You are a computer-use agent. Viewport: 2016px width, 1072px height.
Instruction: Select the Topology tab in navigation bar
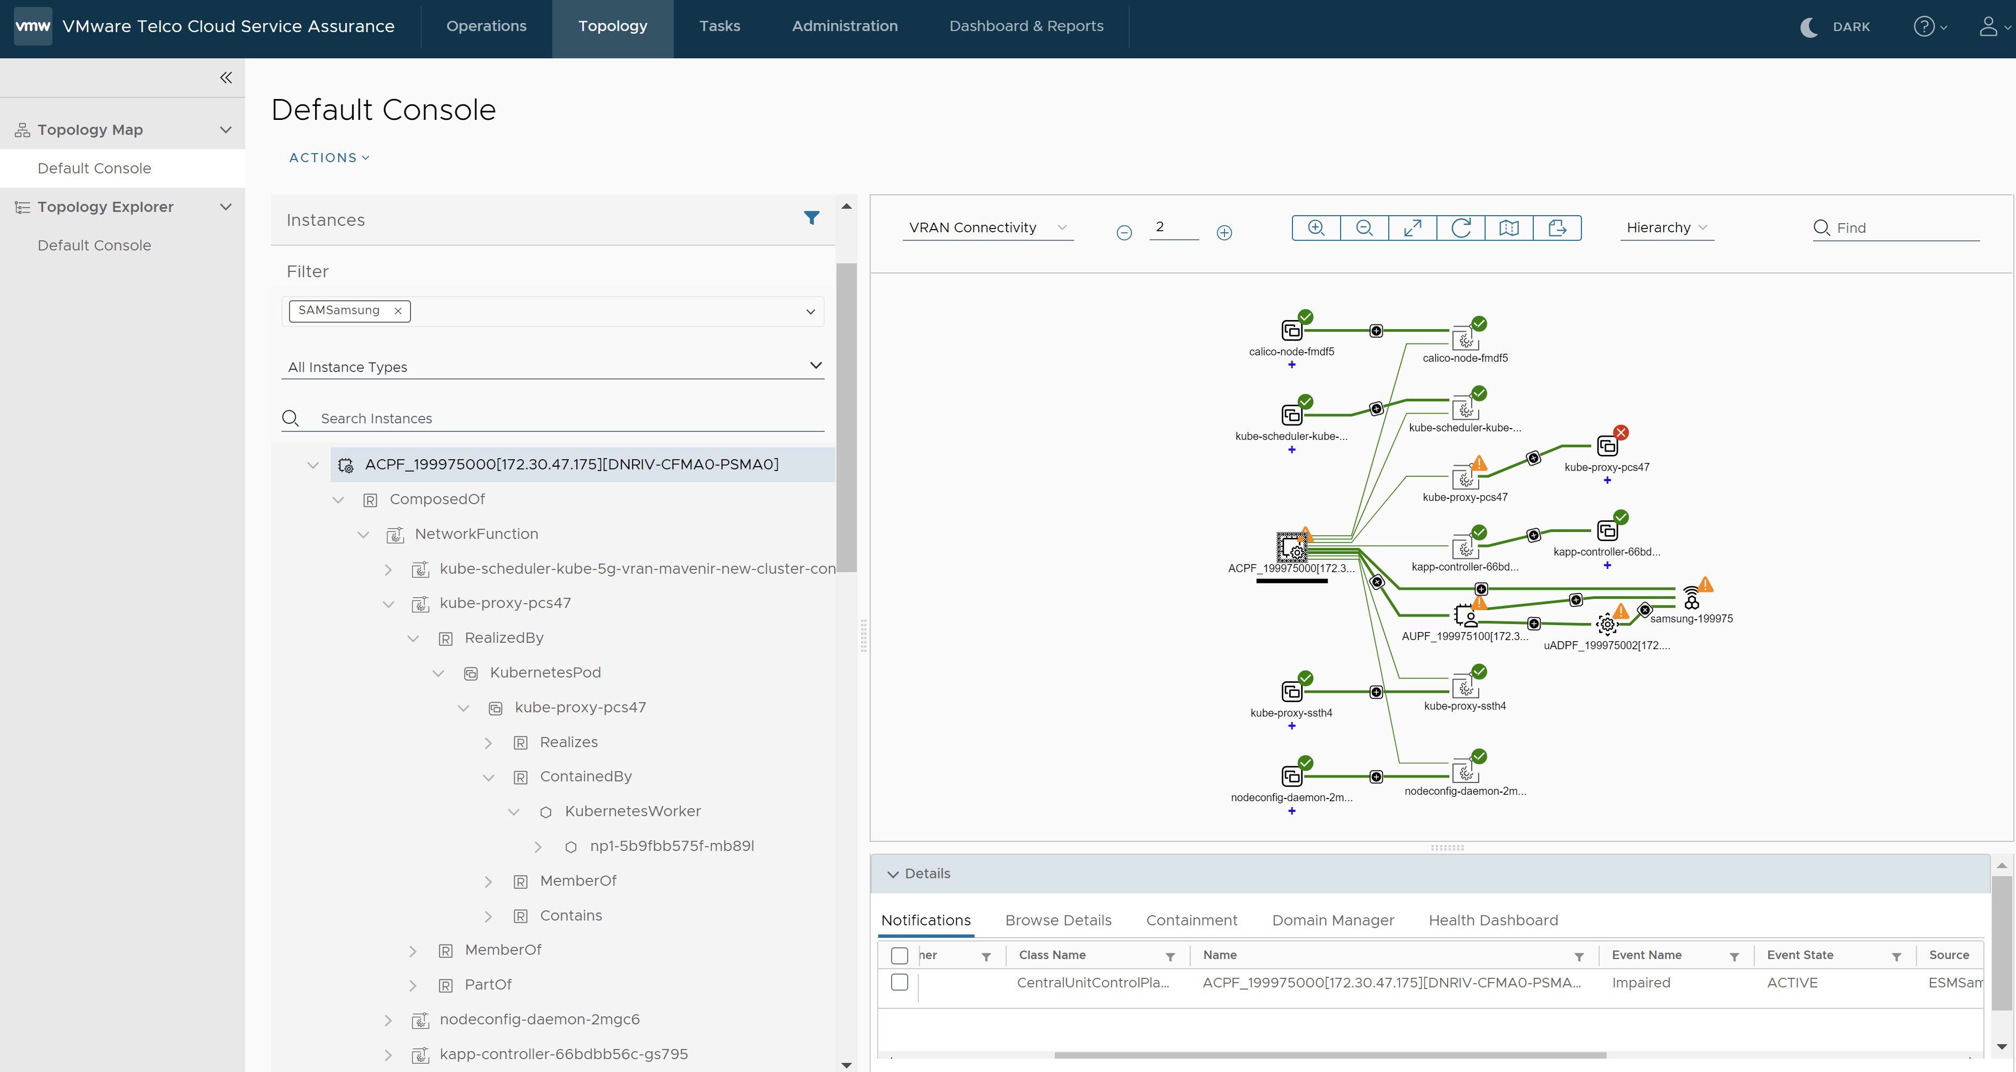tap(611, 25)
